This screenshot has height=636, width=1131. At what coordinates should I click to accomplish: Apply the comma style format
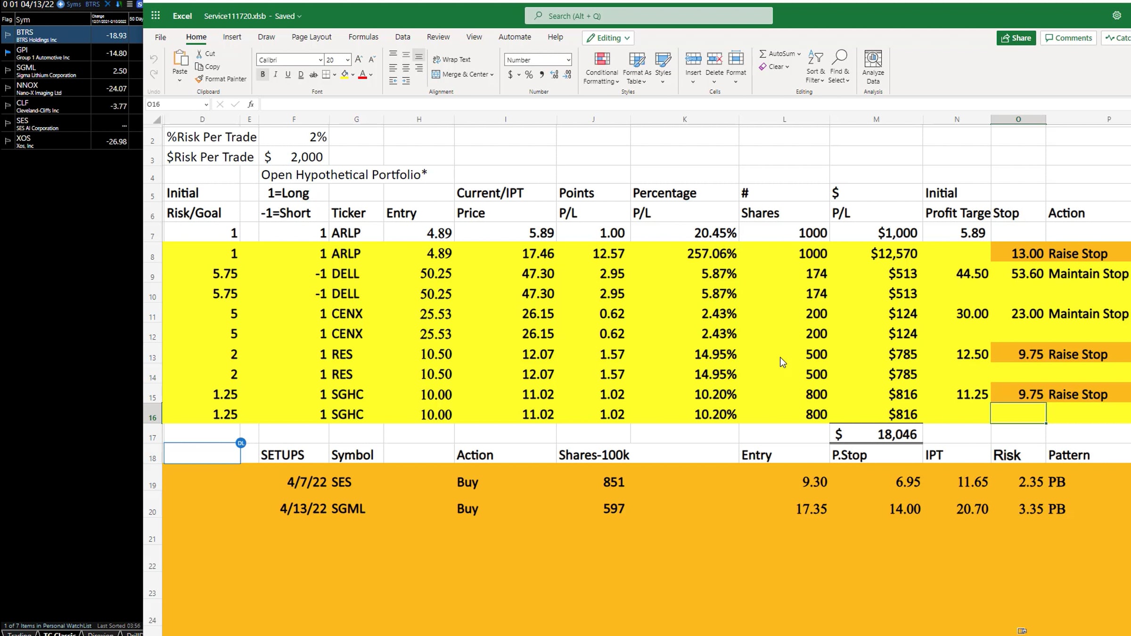(542, 74)
